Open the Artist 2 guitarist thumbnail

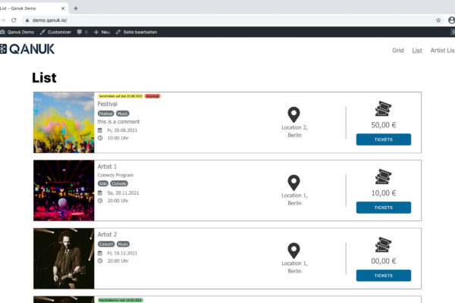(x=64, y=258)
